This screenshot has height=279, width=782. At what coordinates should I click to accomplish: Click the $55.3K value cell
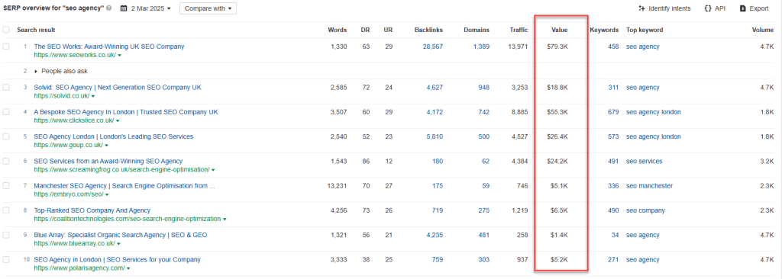(557, 112)
